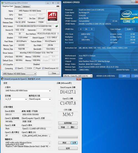Click the 全測 button
This screenshot has width=138, height=153.
74,143
